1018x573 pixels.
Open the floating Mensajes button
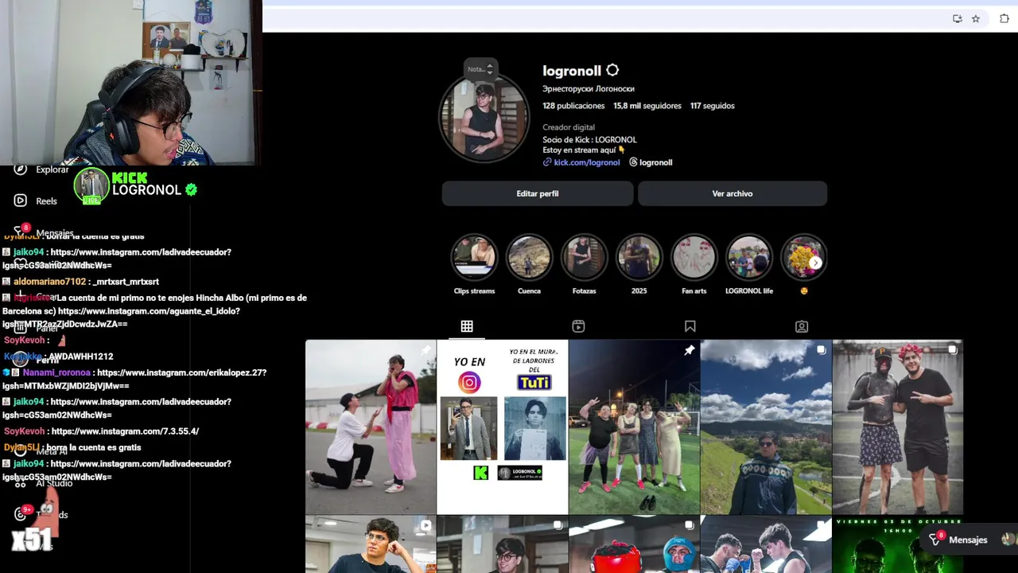point(970,540)
